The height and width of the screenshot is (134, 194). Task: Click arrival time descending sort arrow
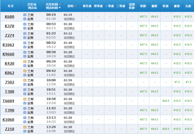(59, 8)
